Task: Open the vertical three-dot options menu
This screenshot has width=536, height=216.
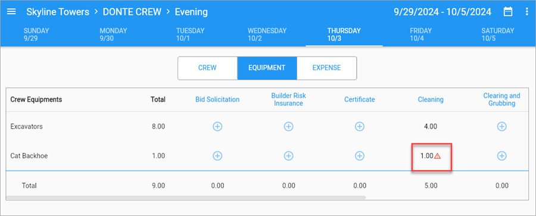Action: [x=526, y=12]
